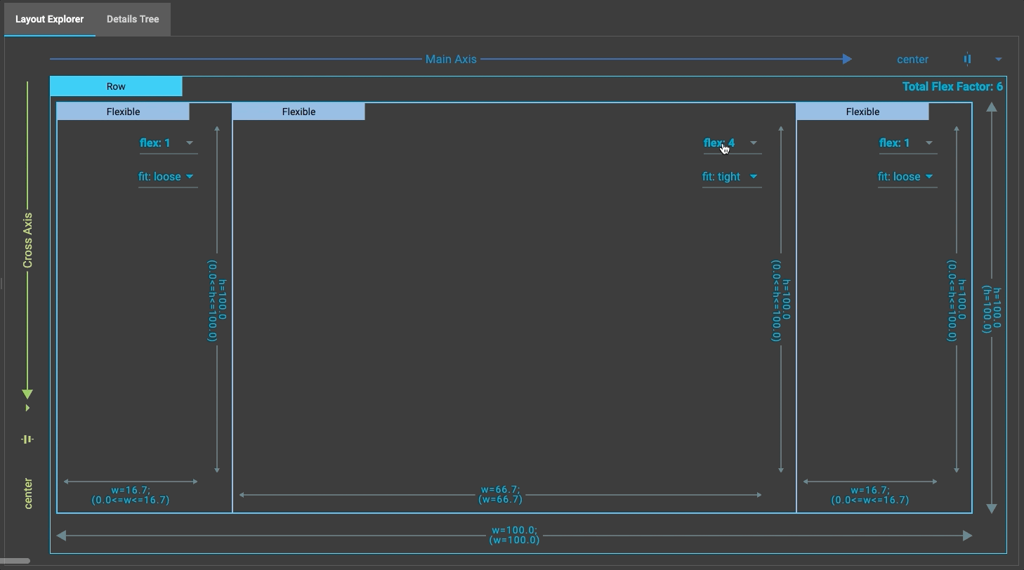Select the middle Flexible widget header
The image size is (1024, 570).
298,111
